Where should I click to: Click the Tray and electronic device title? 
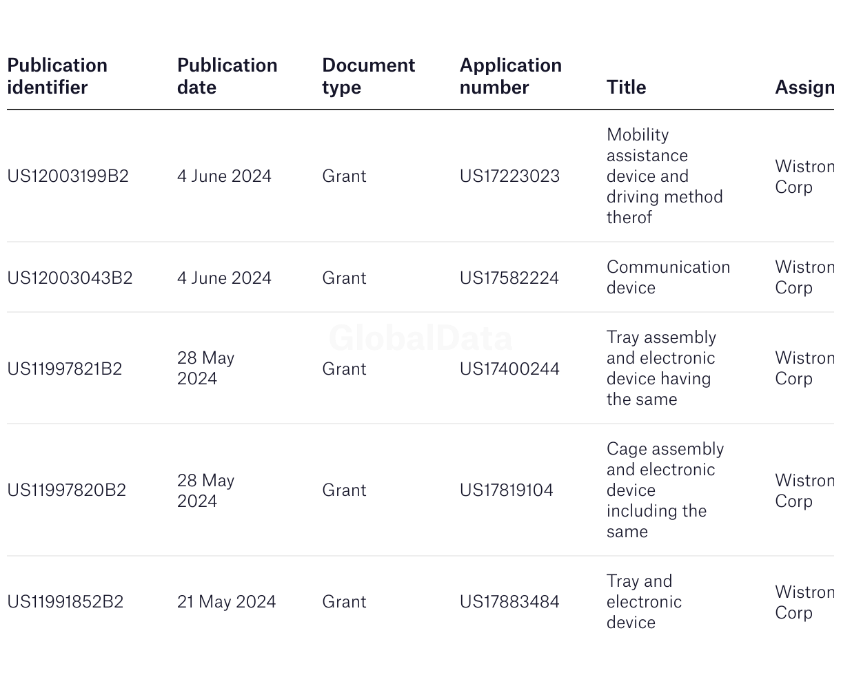pyautogui.click(x=644, y=602)
